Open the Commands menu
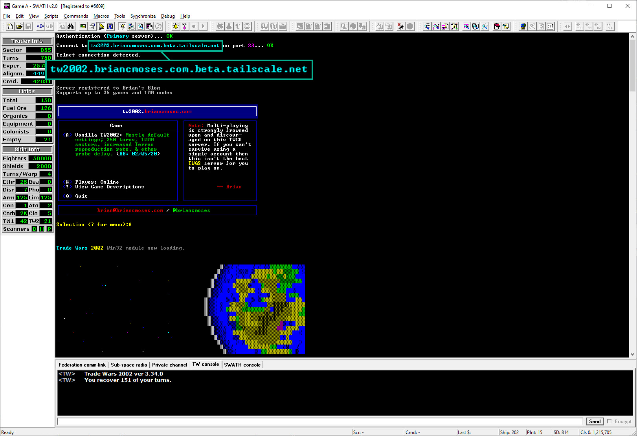637x436 pixels. 75,16
